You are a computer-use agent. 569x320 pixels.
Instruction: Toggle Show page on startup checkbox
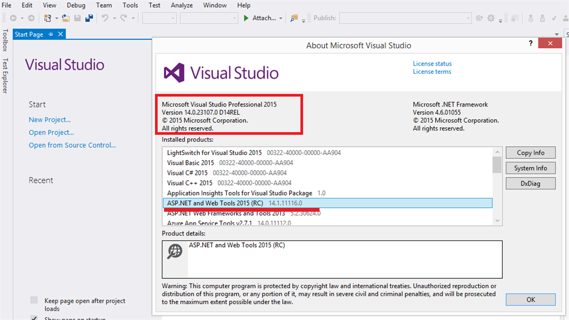click(x=34, y=318)
